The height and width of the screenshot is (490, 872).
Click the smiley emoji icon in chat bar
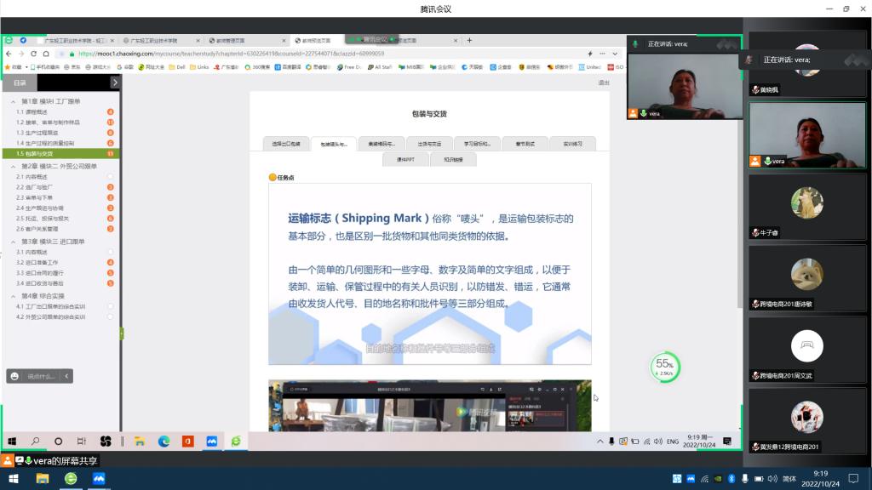click(14, 376)
